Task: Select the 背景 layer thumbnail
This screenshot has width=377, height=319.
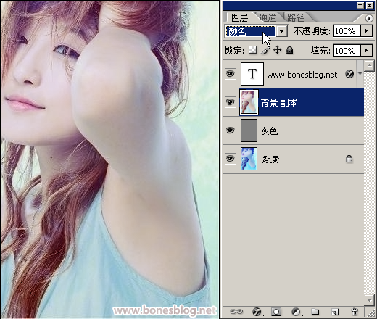Action: (x=249, y=159)
